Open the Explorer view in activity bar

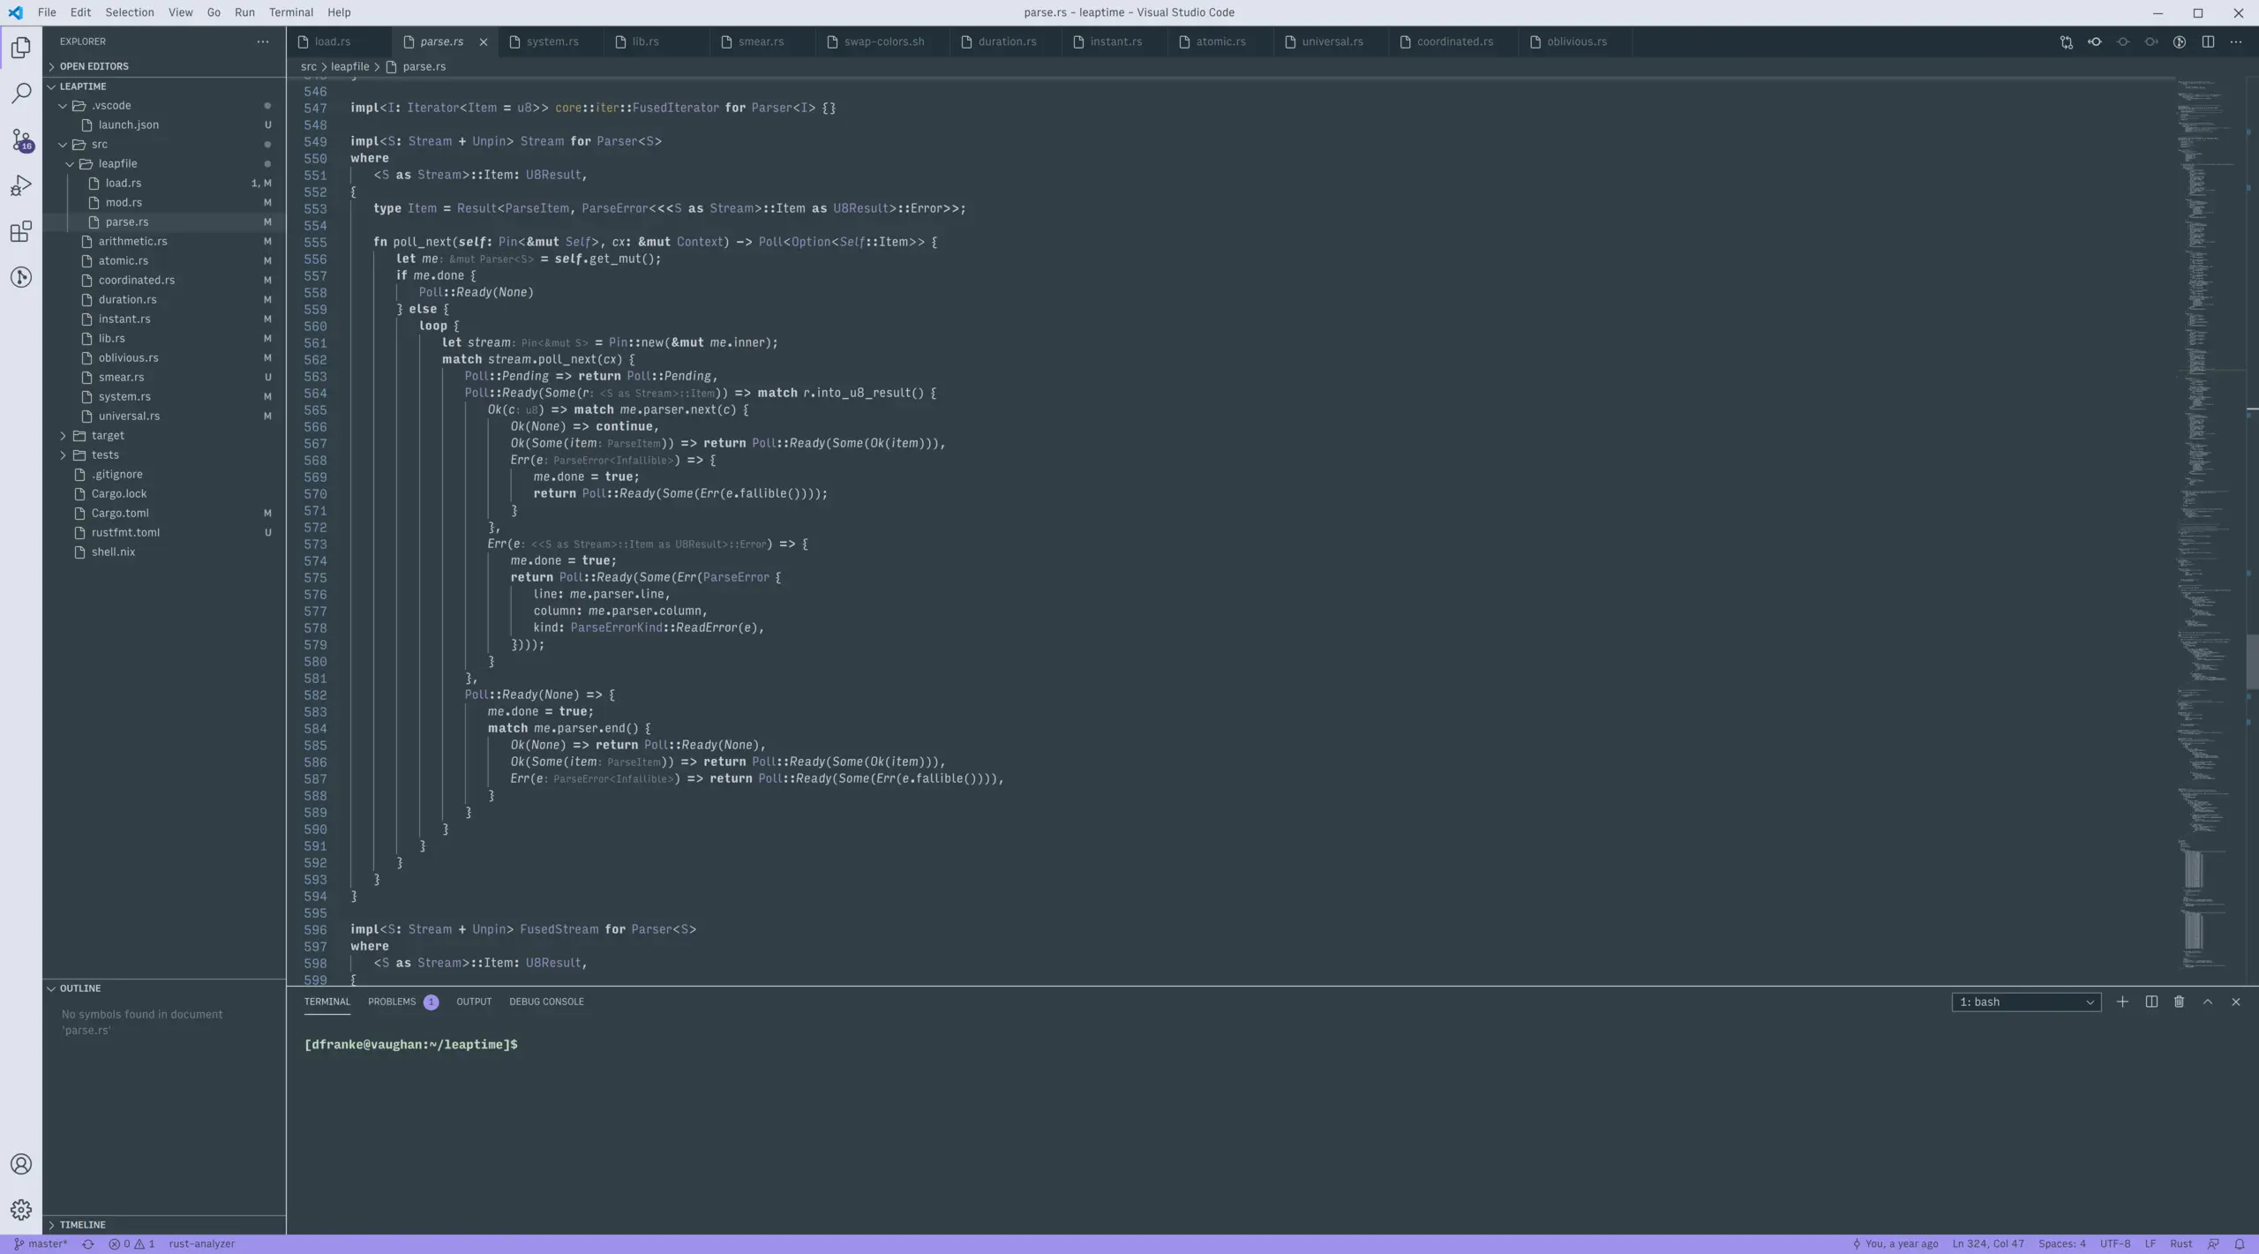[x=21, y=48]
